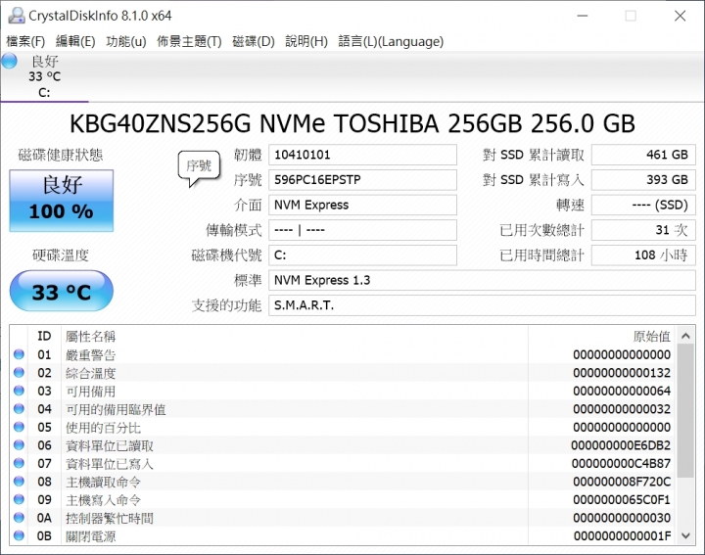Close the CrystalDiskInfo window
Viewport: 705px width, 555px height.
681,16
